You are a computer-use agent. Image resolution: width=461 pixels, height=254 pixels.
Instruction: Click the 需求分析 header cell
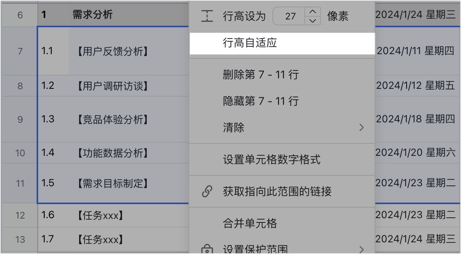tap(128, 15)
